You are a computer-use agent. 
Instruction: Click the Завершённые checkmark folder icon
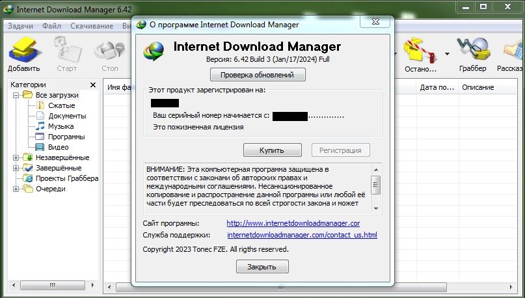(x=28, y=168)
